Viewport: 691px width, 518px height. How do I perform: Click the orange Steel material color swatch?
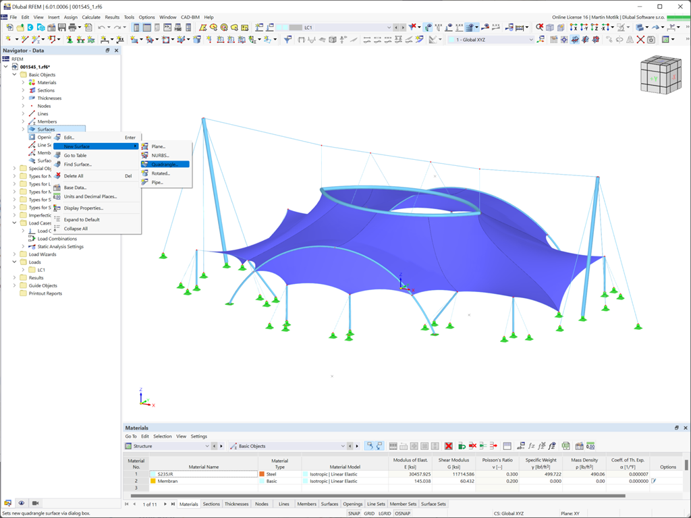click(x=262, y=474)
